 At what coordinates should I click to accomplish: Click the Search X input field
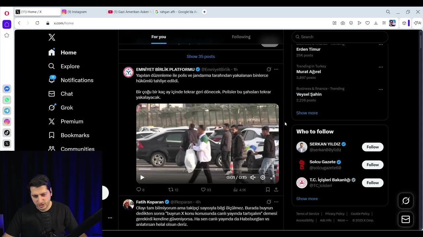340,37
